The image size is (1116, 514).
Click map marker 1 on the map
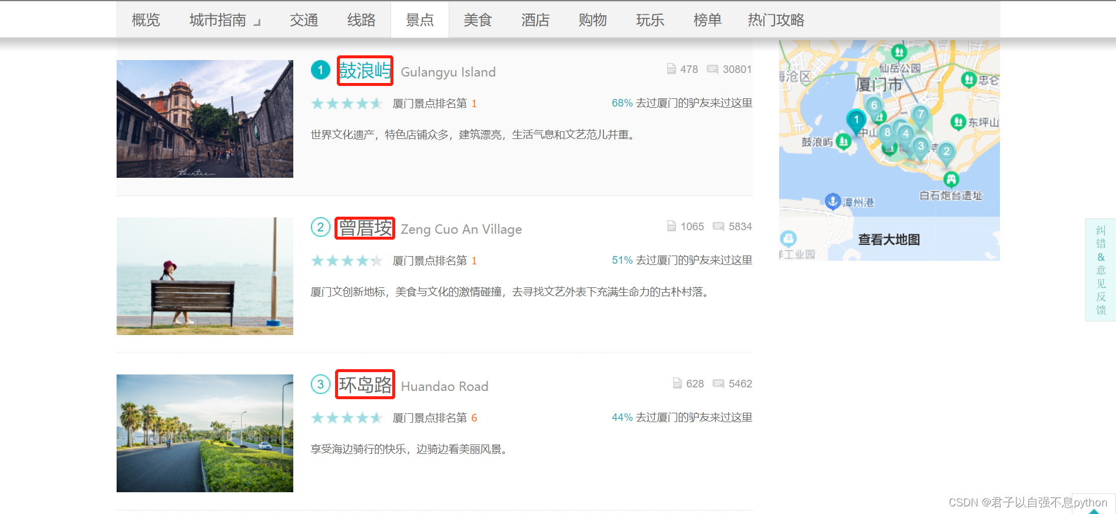[856, 120]
